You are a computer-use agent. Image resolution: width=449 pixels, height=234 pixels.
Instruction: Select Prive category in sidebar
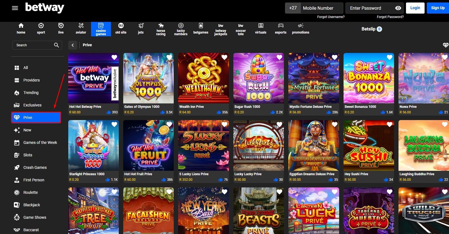[x=36, y=118]
